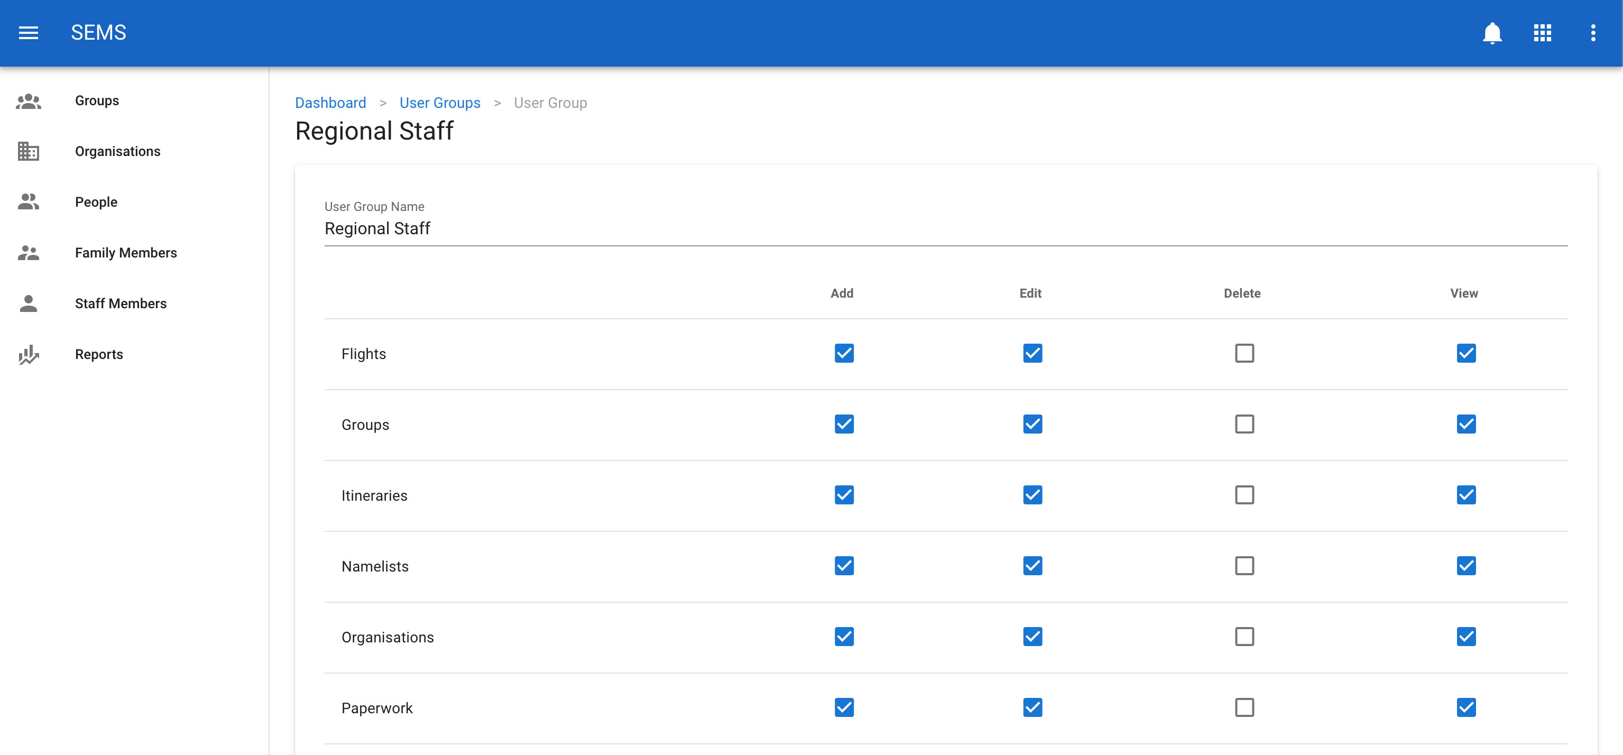This screenshot has height=755, width=1623.
Task: Enable Delete permission for Paperwork
Action: (x=1244, y=707)
